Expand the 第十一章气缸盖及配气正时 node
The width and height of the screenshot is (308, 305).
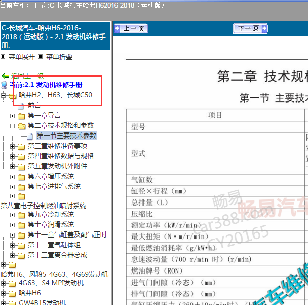click(x=12, y=235)
